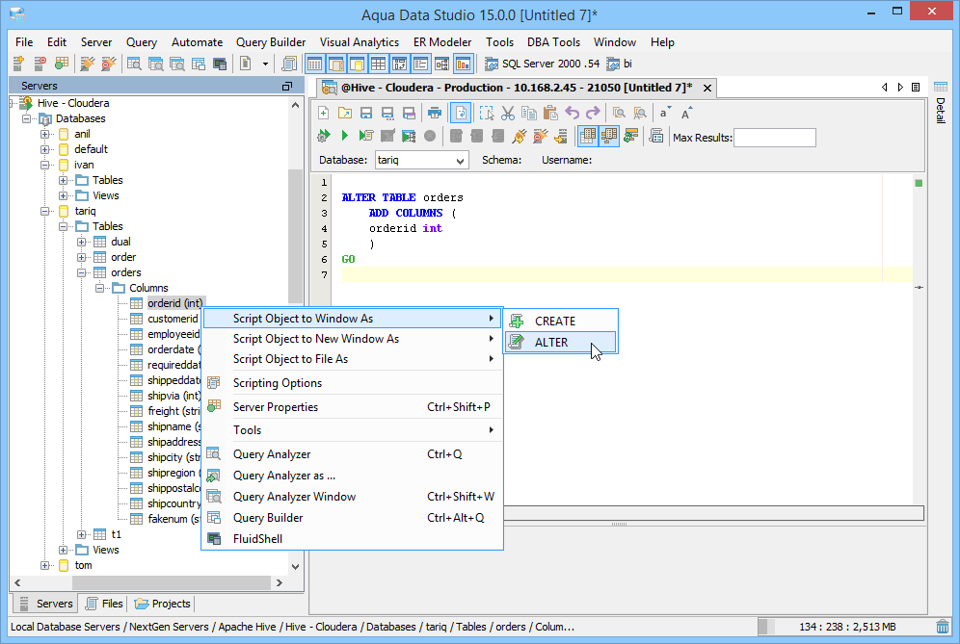Expand the tom database node

(44, 566)
